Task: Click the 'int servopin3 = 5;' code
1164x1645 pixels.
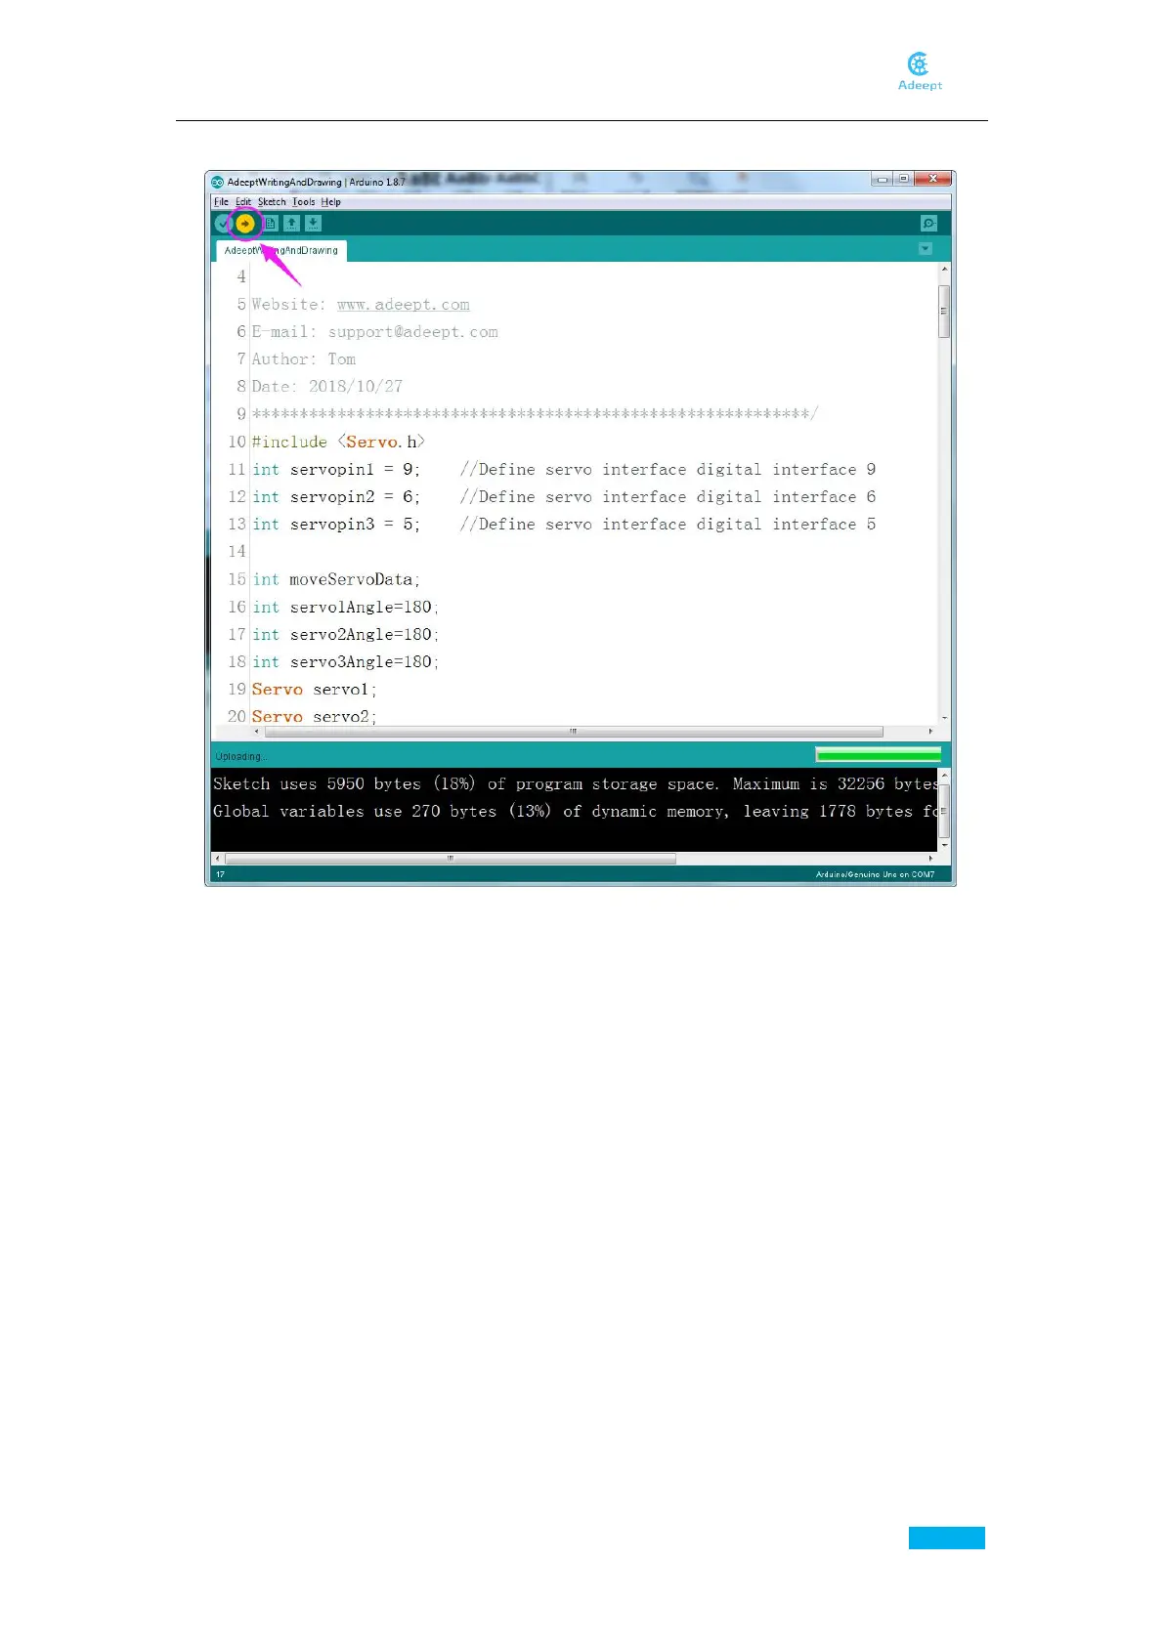Action: (x=336, y=525)
